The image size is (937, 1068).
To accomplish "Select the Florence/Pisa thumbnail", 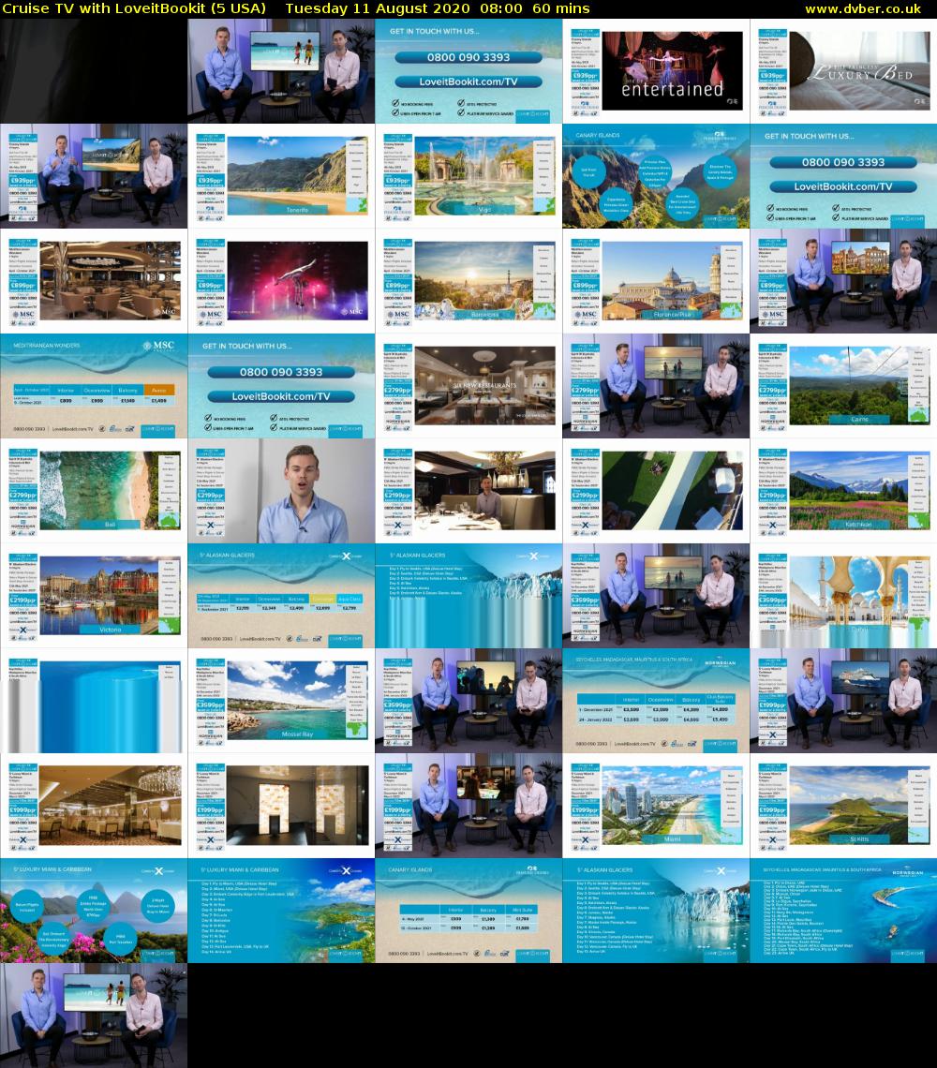I will point(656,281).
